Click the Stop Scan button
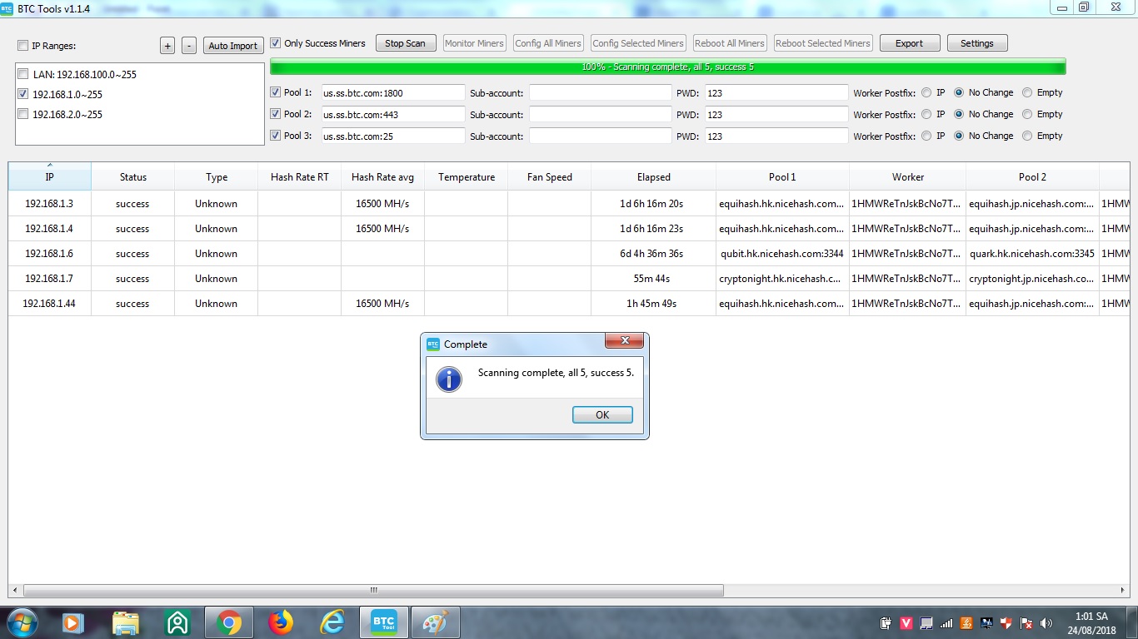This screenshot has width=1138, height=639. (405, 43)
